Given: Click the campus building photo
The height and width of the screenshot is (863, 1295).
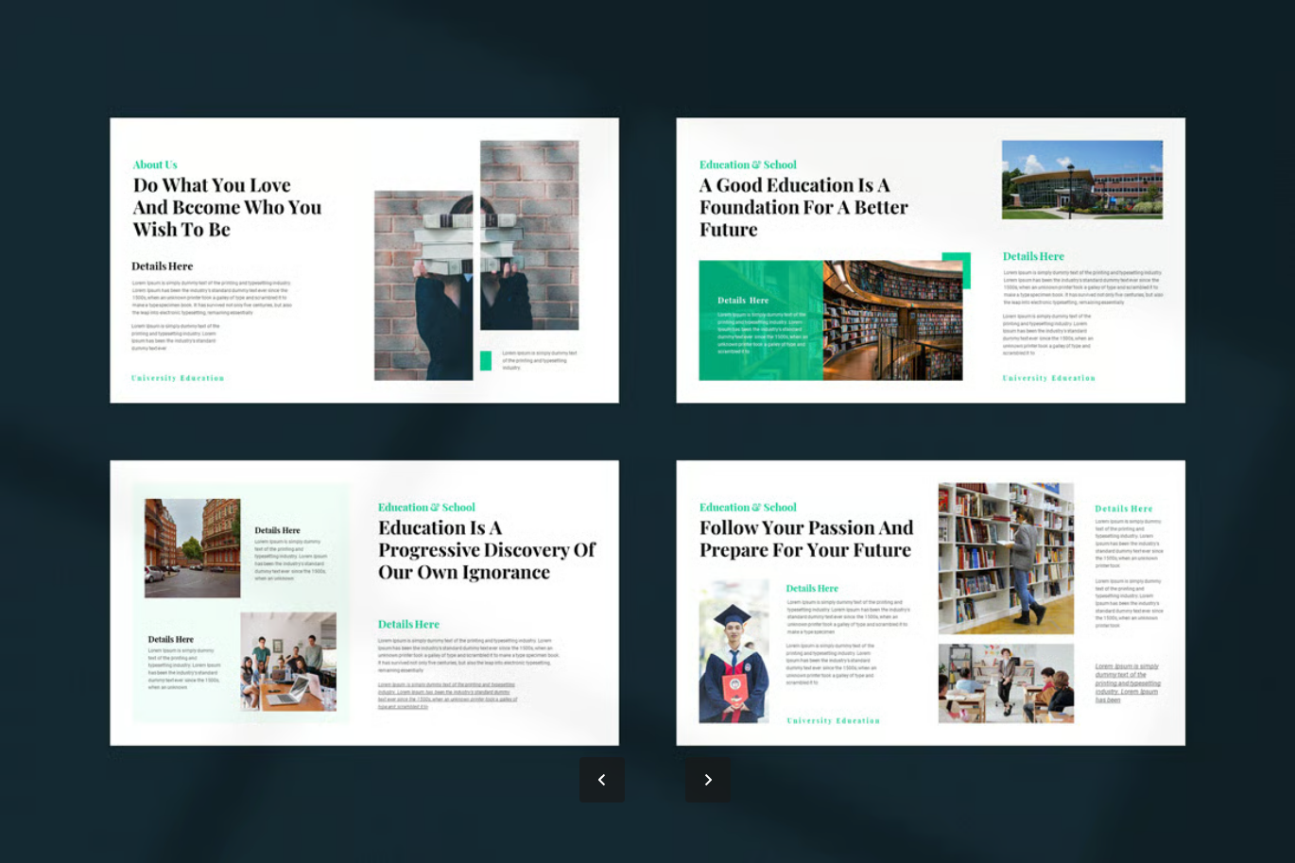Looking at the screenshot, I should [x=1082, y=180].
